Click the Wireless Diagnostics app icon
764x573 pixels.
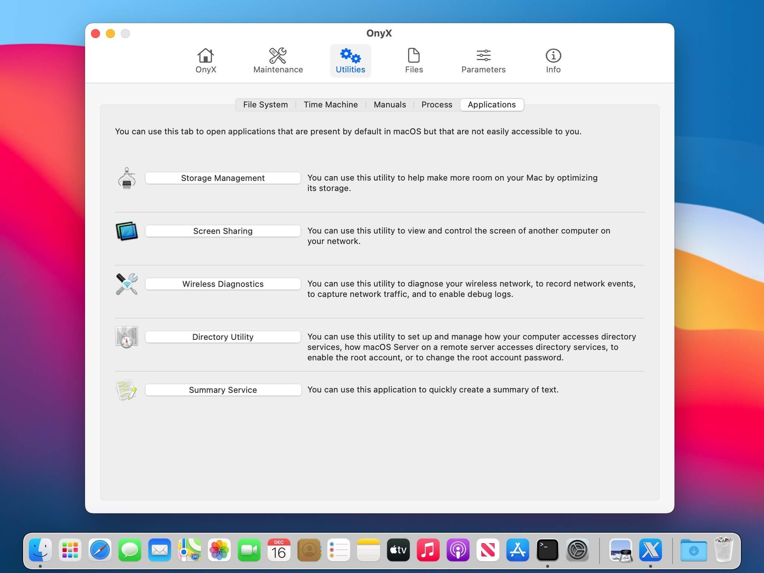127,284
